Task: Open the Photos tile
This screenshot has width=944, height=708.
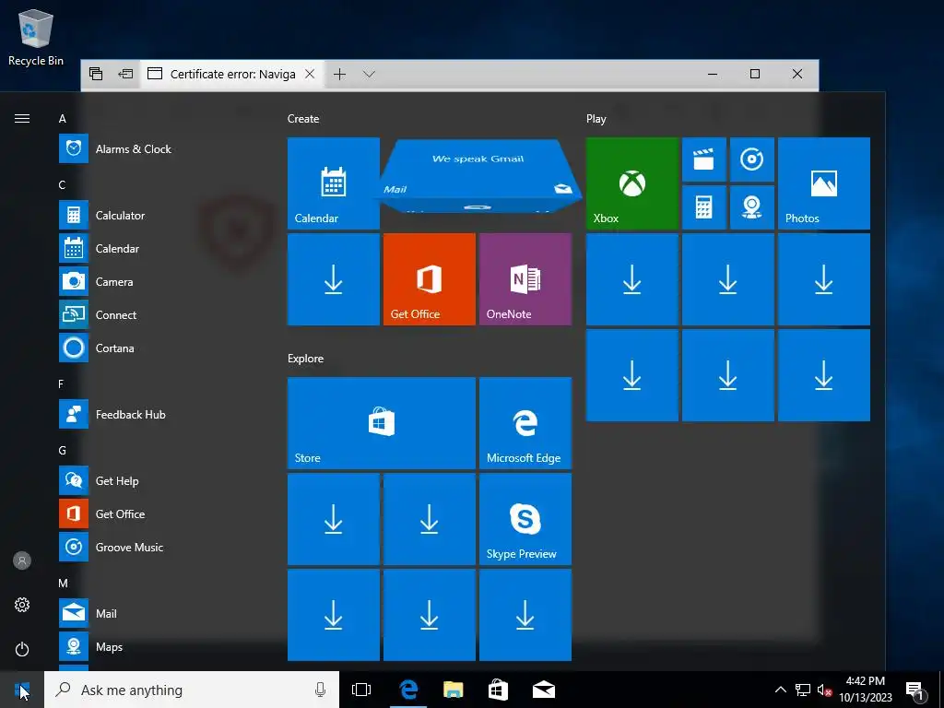Action: (x=823, y=183)
